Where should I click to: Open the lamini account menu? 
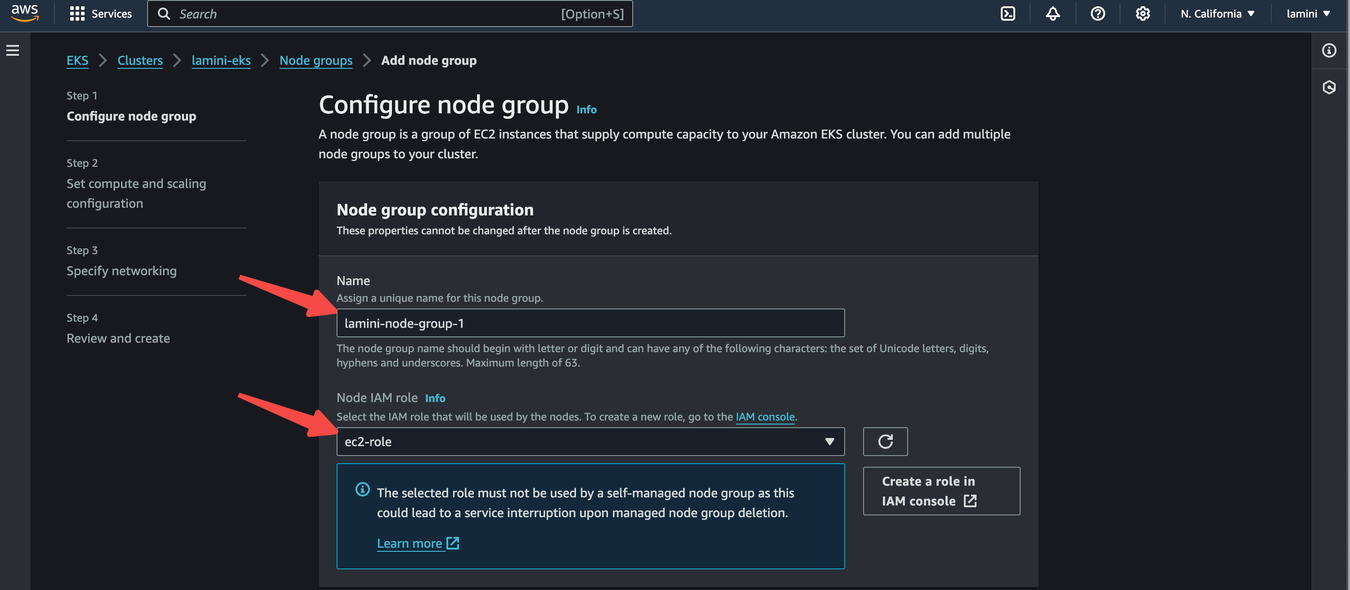[x=1308, y=13]
